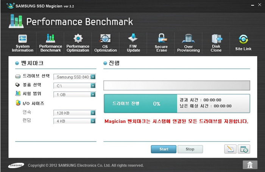Click the 남은 예상 시간 readout
The height and width of the screenshot is (172, 265).
(x=206, y=106)
